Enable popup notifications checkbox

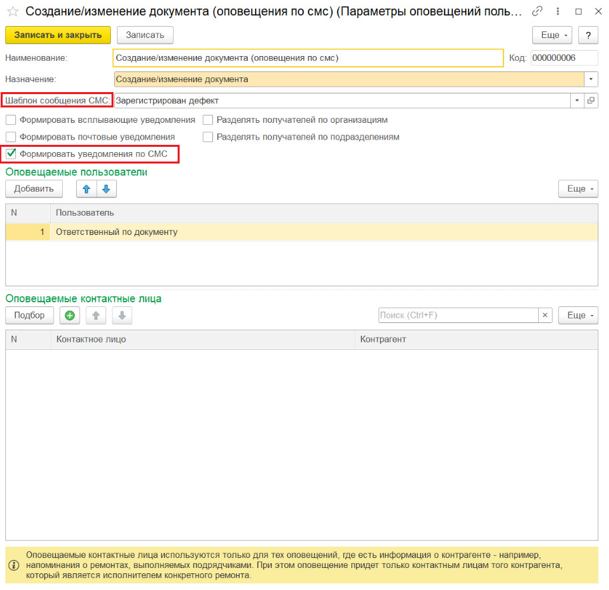tap(11, 120)
